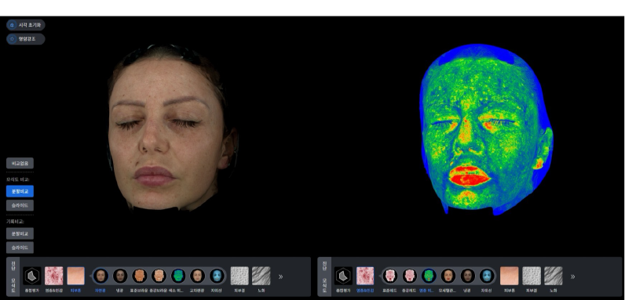
Task: Choose 냉광 face icon in left panel
Action: click(x=120, y=276)
